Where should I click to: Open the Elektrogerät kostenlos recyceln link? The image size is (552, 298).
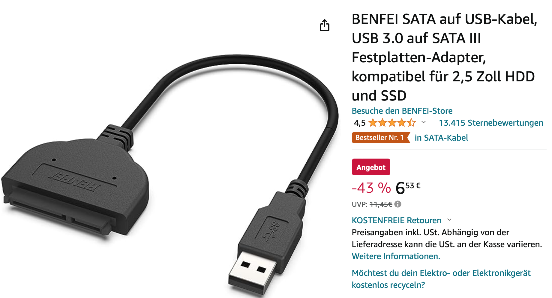[x=441, y=279]
